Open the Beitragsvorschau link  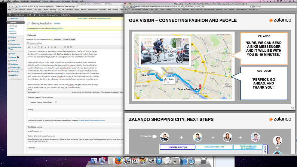tap(58, 29)
